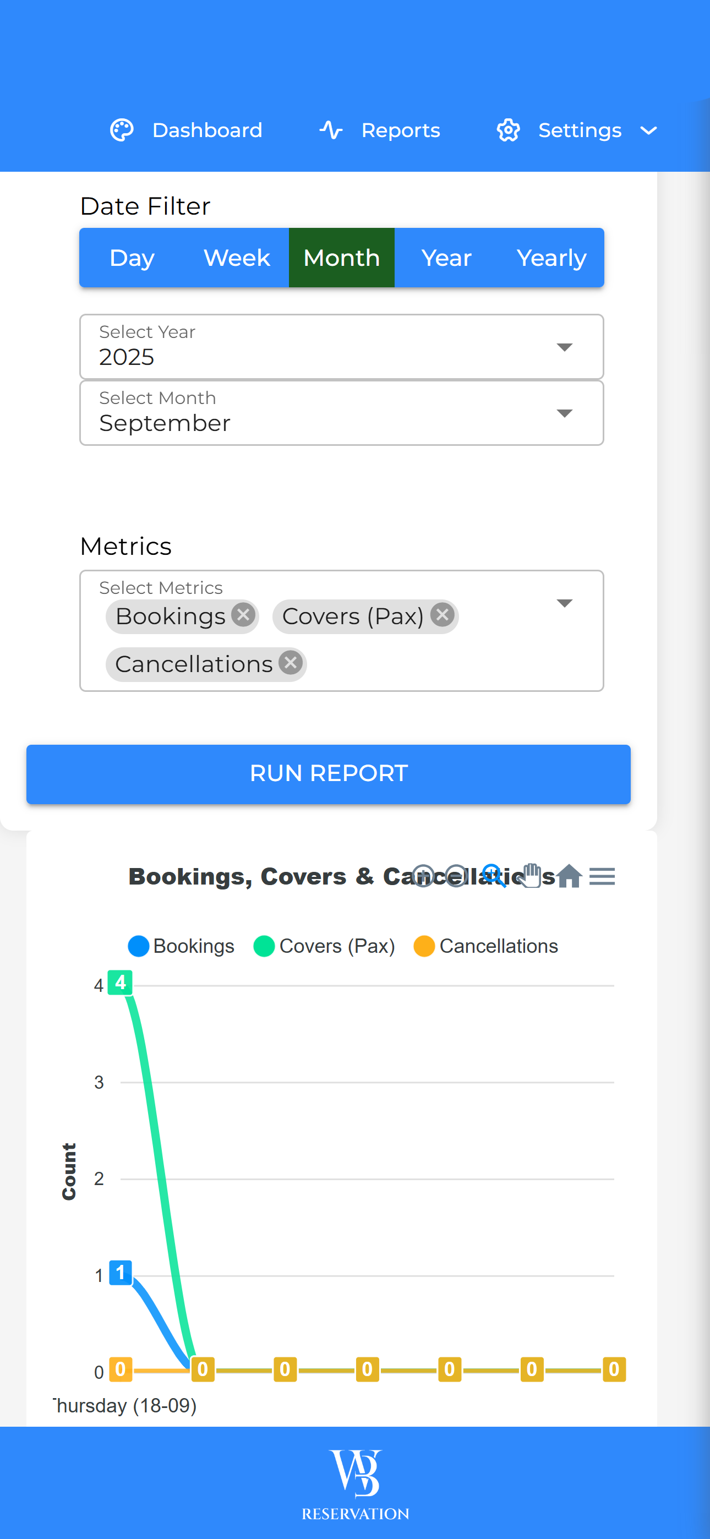Reset chart zoom with home icon

(569, 876)
